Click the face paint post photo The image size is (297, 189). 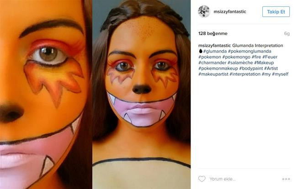click(95, 94)
